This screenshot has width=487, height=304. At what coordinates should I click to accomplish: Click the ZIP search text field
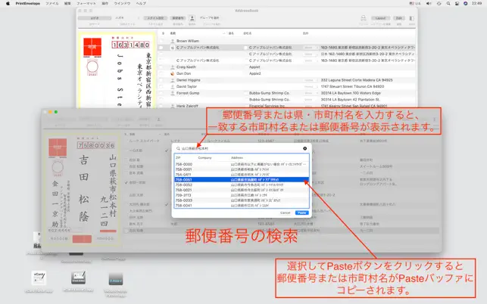pos(241,148)
